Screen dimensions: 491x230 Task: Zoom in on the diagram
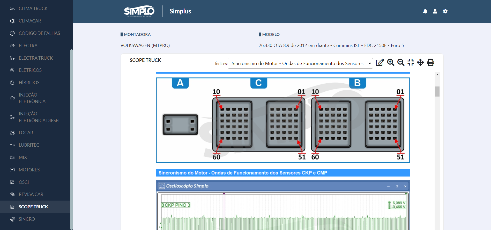coord(390,62)
